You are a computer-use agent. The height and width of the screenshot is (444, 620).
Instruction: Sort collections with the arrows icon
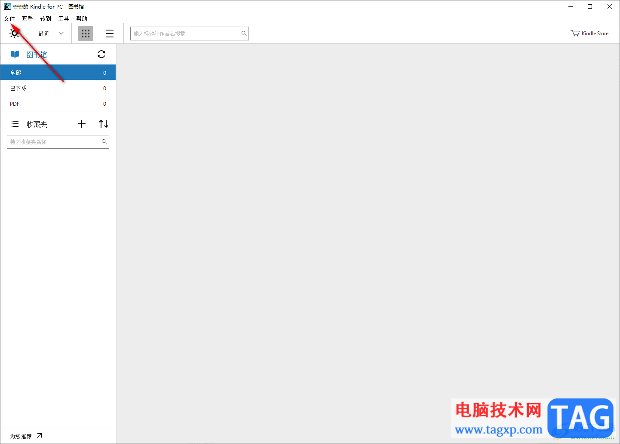(x=104, y=124)
